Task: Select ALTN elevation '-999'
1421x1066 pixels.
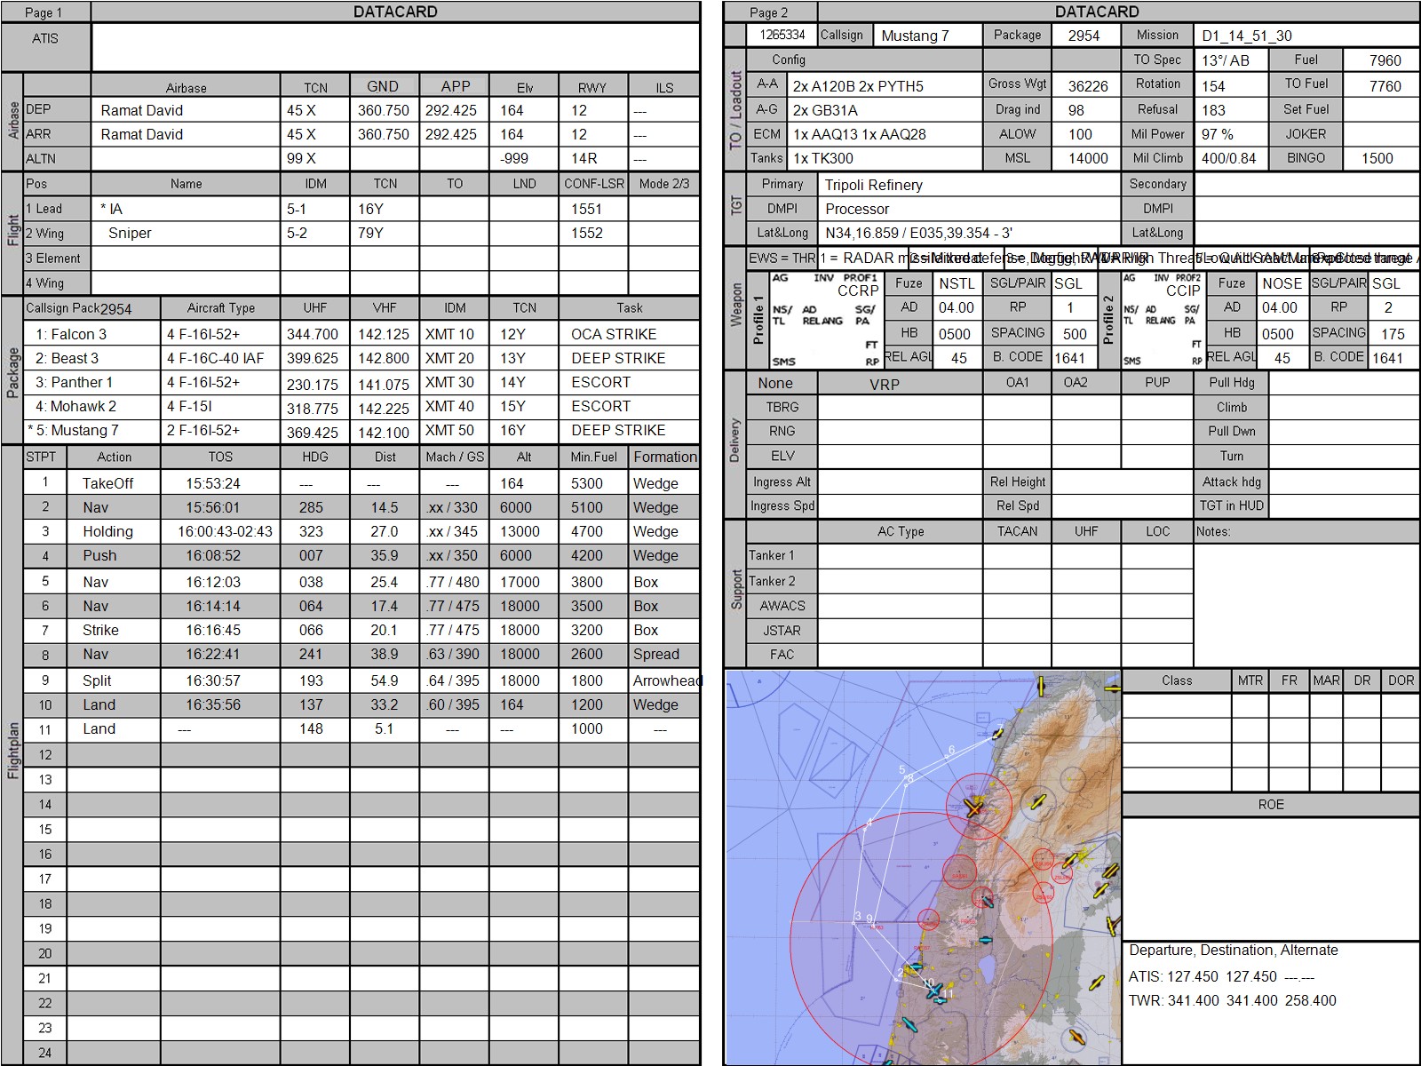Action: tap(514, 158)
